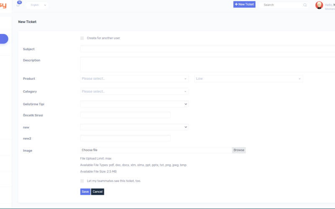Click the 'Available File Size: 2.5 MB' text
Viewport: 335px width, 209px height.
98,171
